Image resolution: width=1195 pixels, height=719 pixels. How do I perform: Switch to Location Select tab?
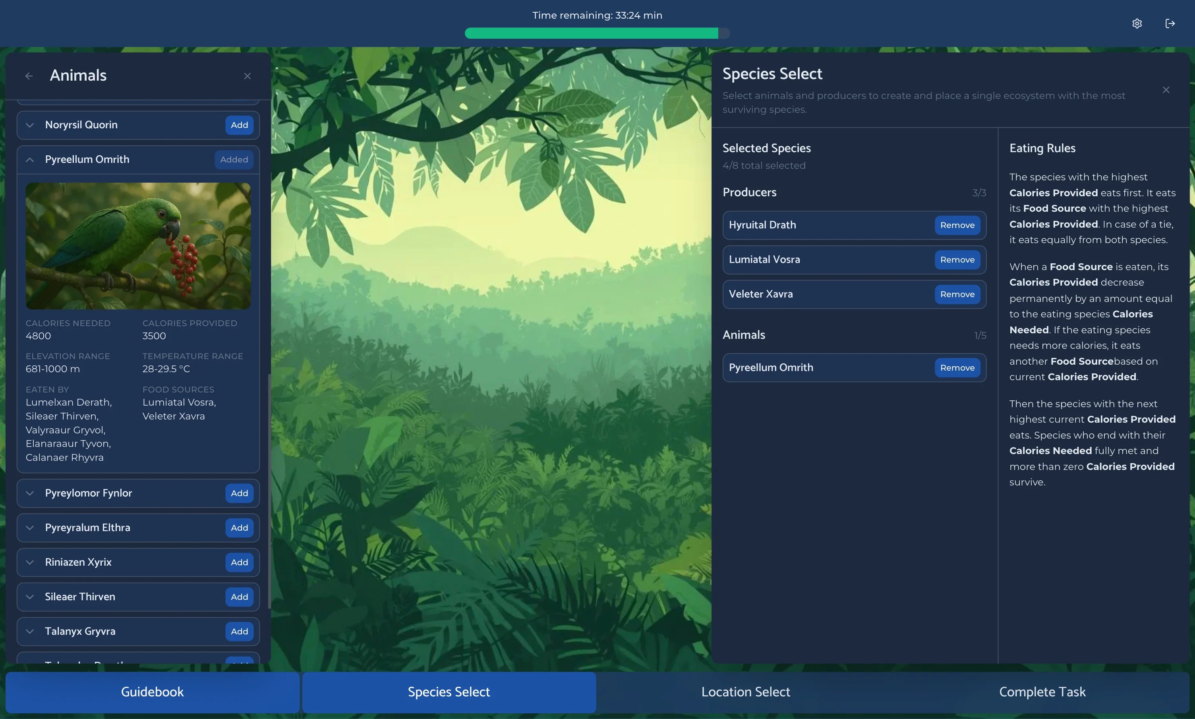tap(745, 692)
